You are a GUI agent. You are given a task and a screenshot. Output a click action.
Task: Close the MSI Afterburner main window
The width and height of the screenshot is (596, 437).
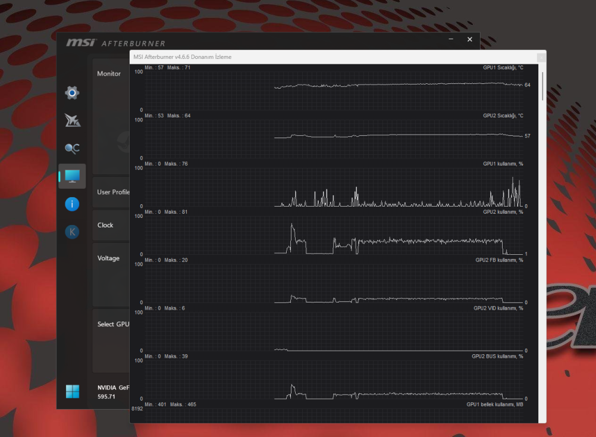470,39
